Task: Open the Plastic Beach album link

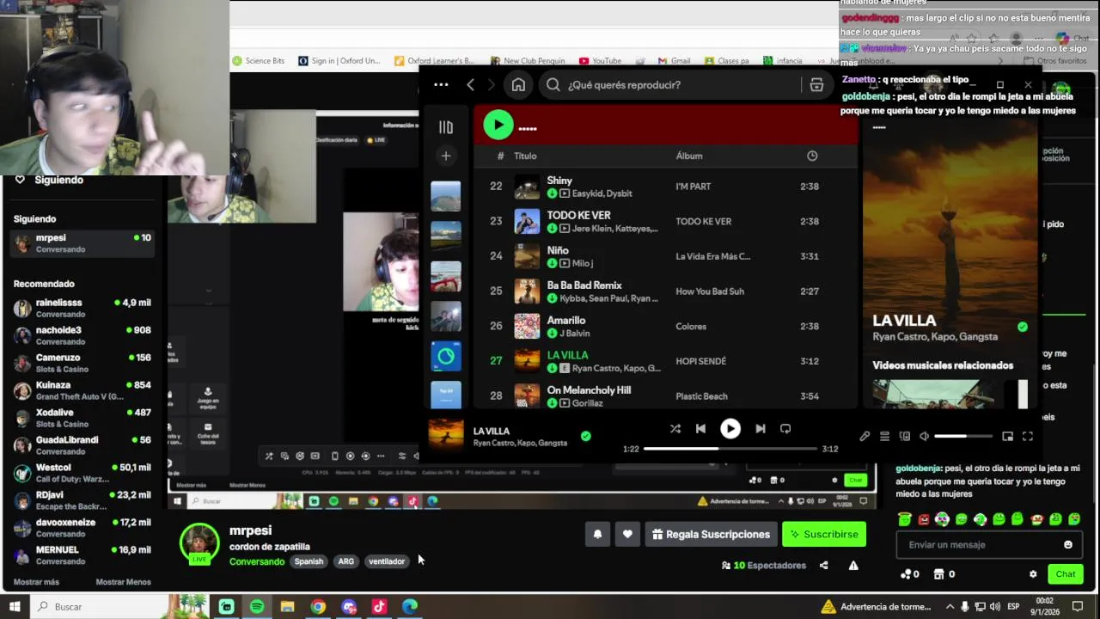Action: (702, 396)
